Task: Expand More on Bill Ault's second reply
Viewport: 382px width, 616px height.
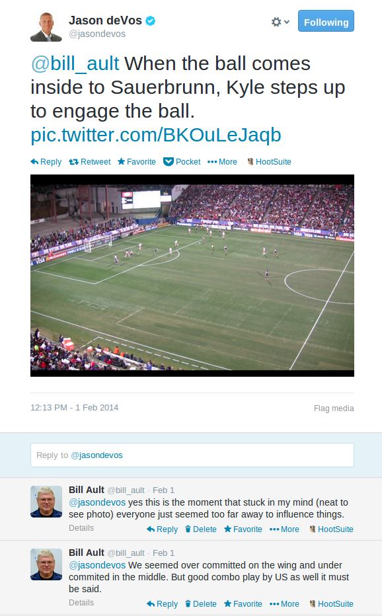Action: tap(284, 604)
